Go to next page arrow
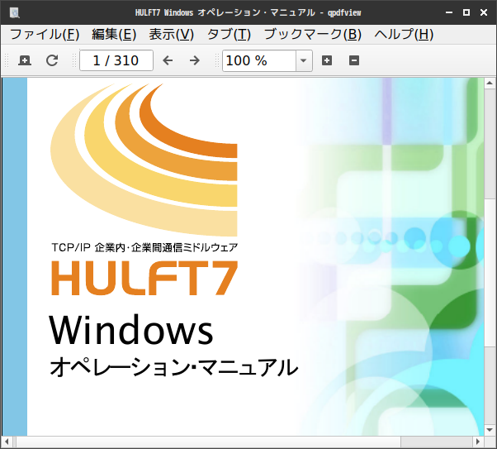This screenshot has height=449, width=497. coord(194,60)
